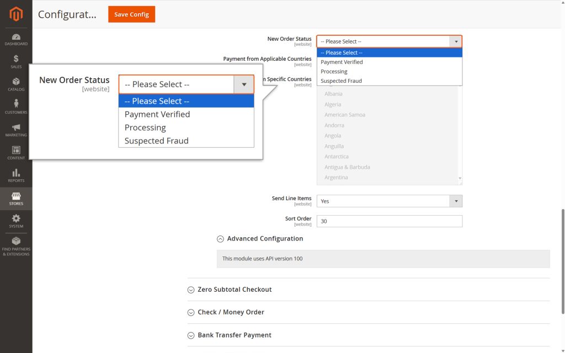Click the System sidebar icon

point(15,221)
